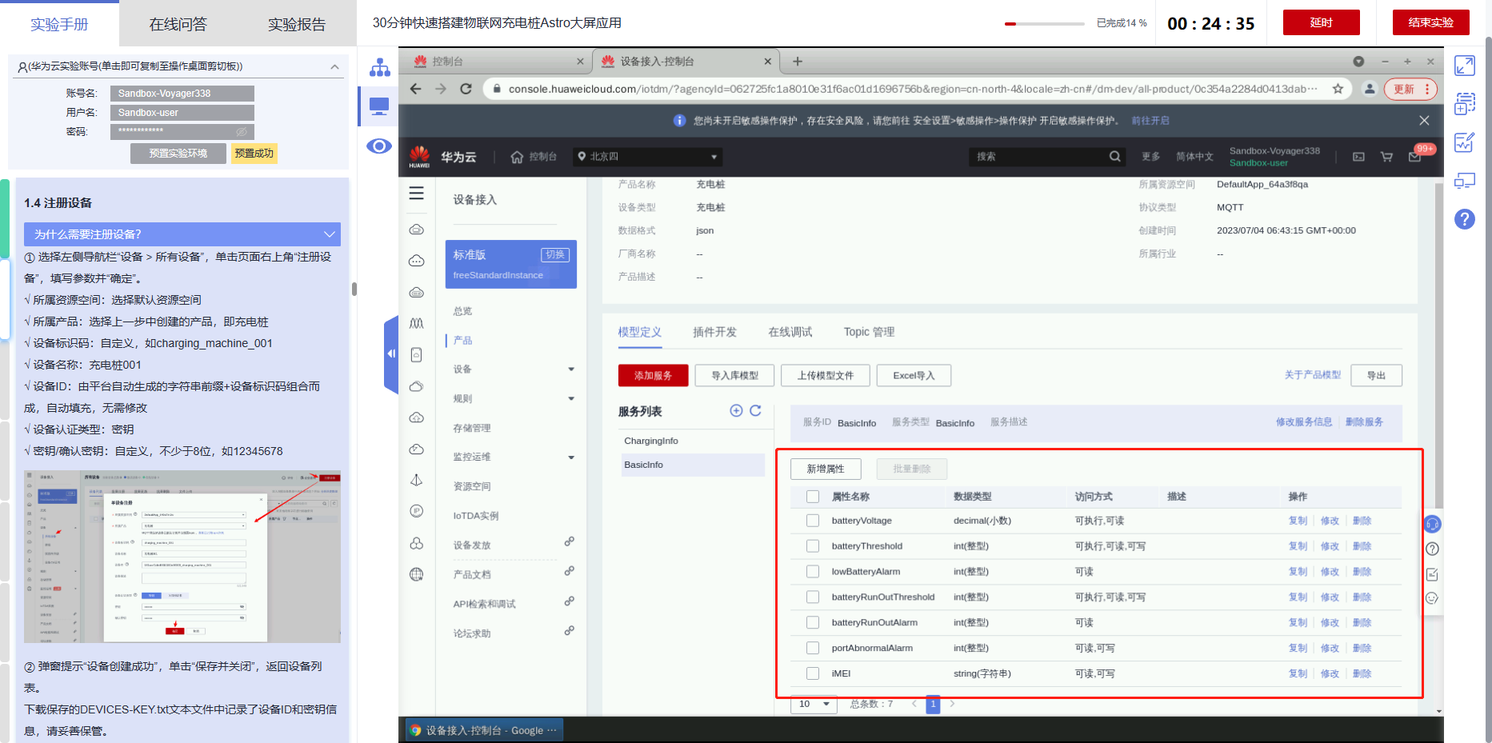The image size is (1492, 743).
Task: Open the 在线调试 tab
Action: click(x=790, y=332)
